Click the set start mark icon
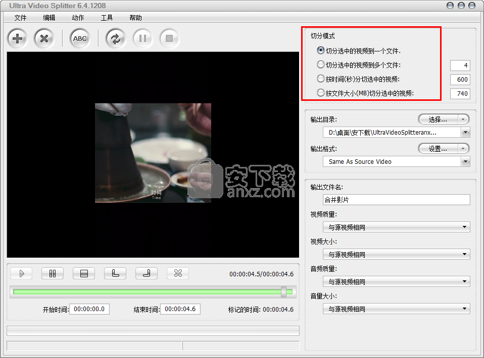484x358 pixels. pos(115,273)
